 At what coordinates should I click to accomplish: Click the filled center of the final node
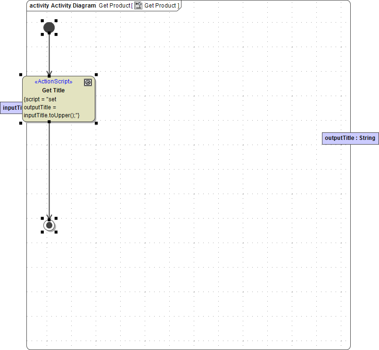49,225
